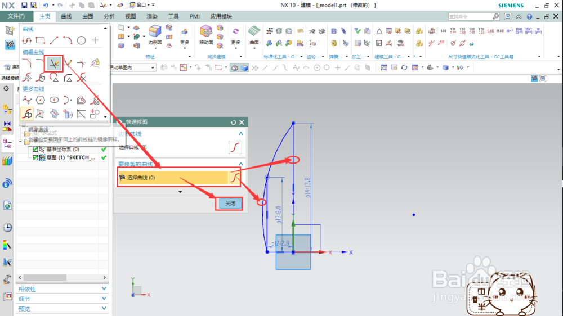Switch to the 分析 ribbon tab

tap(109, 16)
